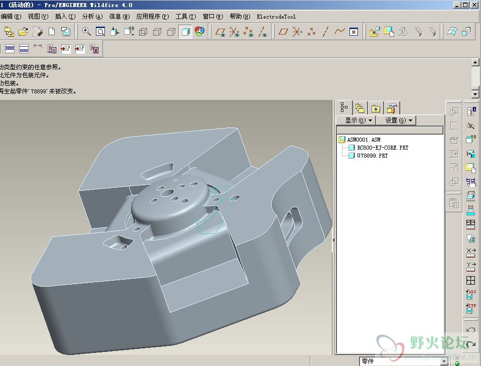The image size is (481, 366).
Task: Open file with the folder icon
Action: click(x=23, y=32)
